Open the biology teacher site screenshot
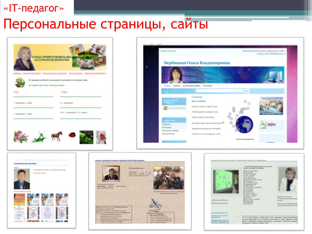Viewport: 312px width, 234px height. coord(60,94)
